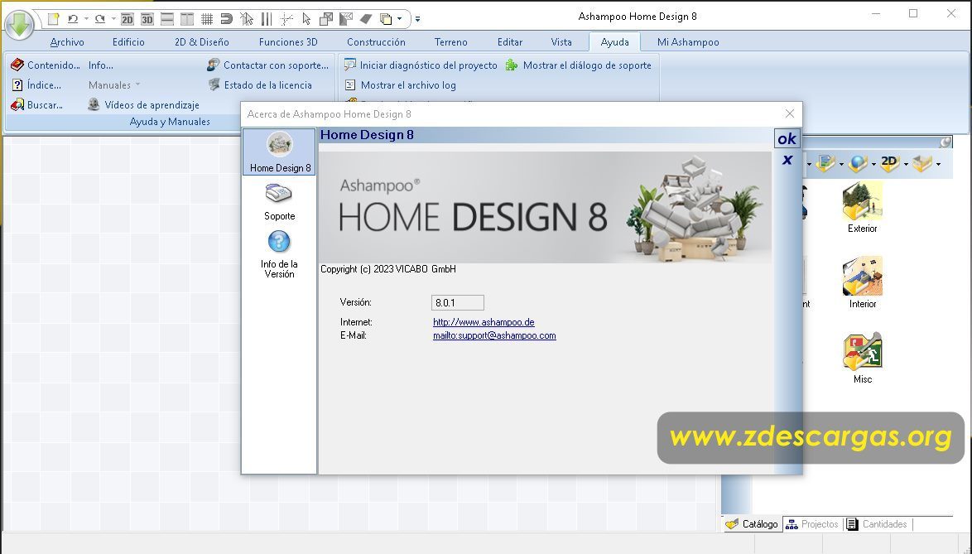Switch to the Cantidades panel tab
972x554 pixels.
click(877, 524)
